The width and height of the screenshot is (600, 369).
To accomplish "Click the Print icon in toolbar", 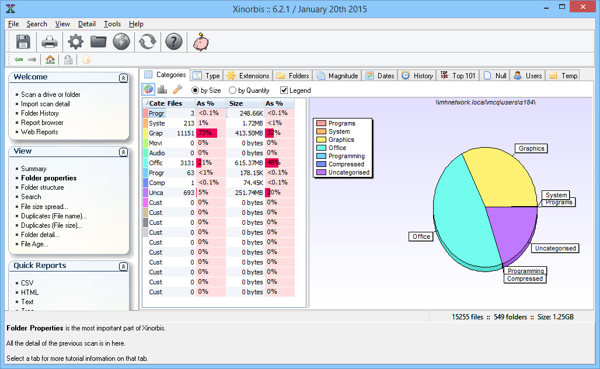I will (50, 41).
